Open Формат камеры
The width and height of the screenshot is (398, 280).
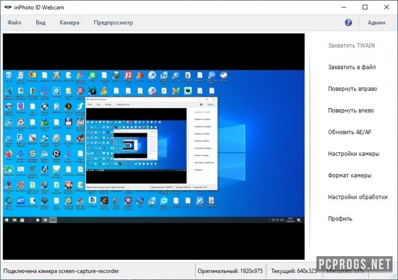tap(350, 175)
